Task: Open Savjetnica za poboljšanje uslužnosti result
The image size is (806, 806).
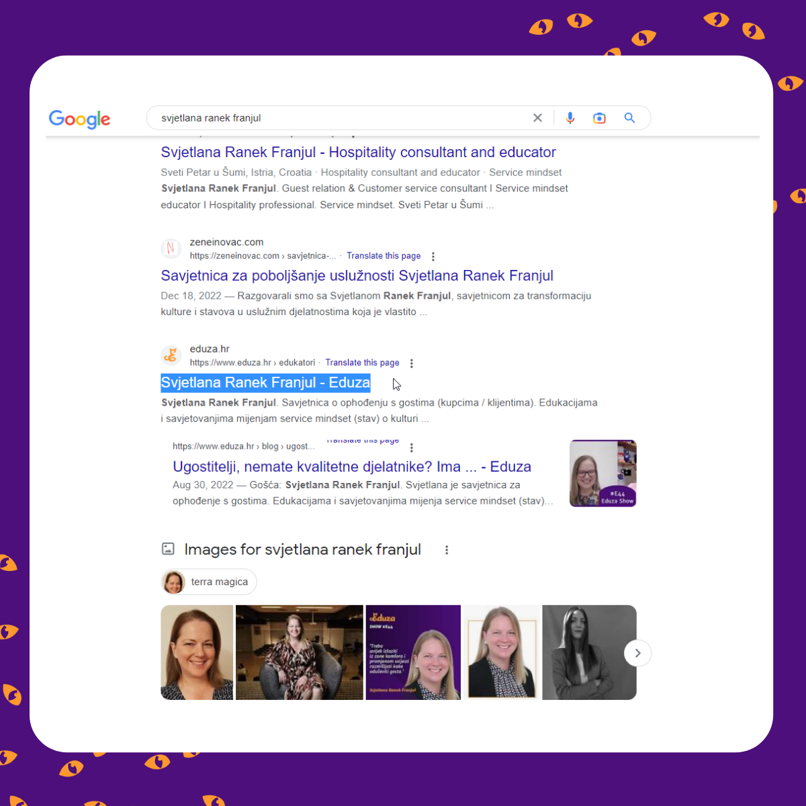Action: (357, 275)
